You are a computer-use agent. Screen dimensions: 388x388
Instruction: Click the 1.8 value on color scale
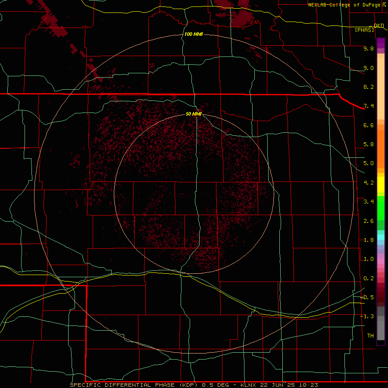point(369,240)
